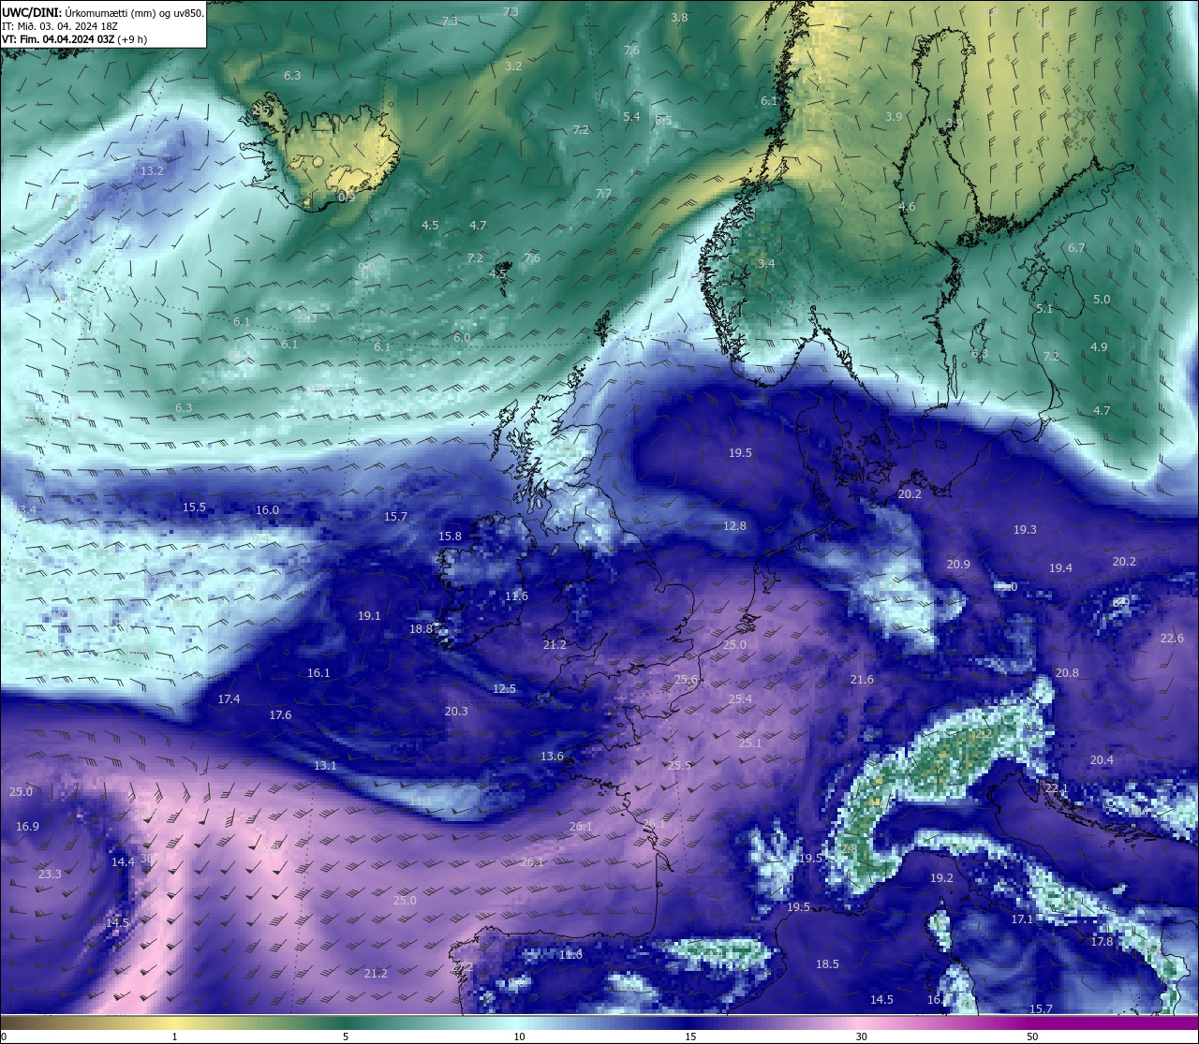Click the 18.8 value at southwest Ireland

pyautogui.click(x=421, y=629)
